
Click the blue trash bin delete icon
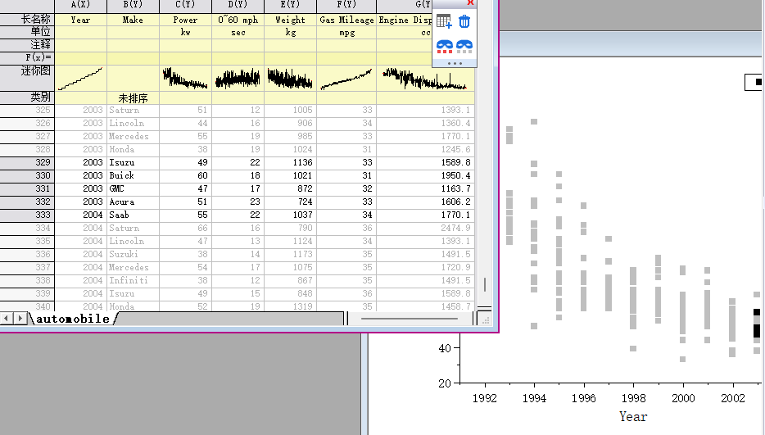(x=464, y=22)
